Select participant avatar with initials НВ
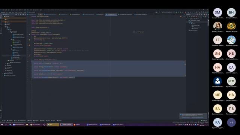The width and height of the screenshot is (240, 135). (x=231, y=95)
